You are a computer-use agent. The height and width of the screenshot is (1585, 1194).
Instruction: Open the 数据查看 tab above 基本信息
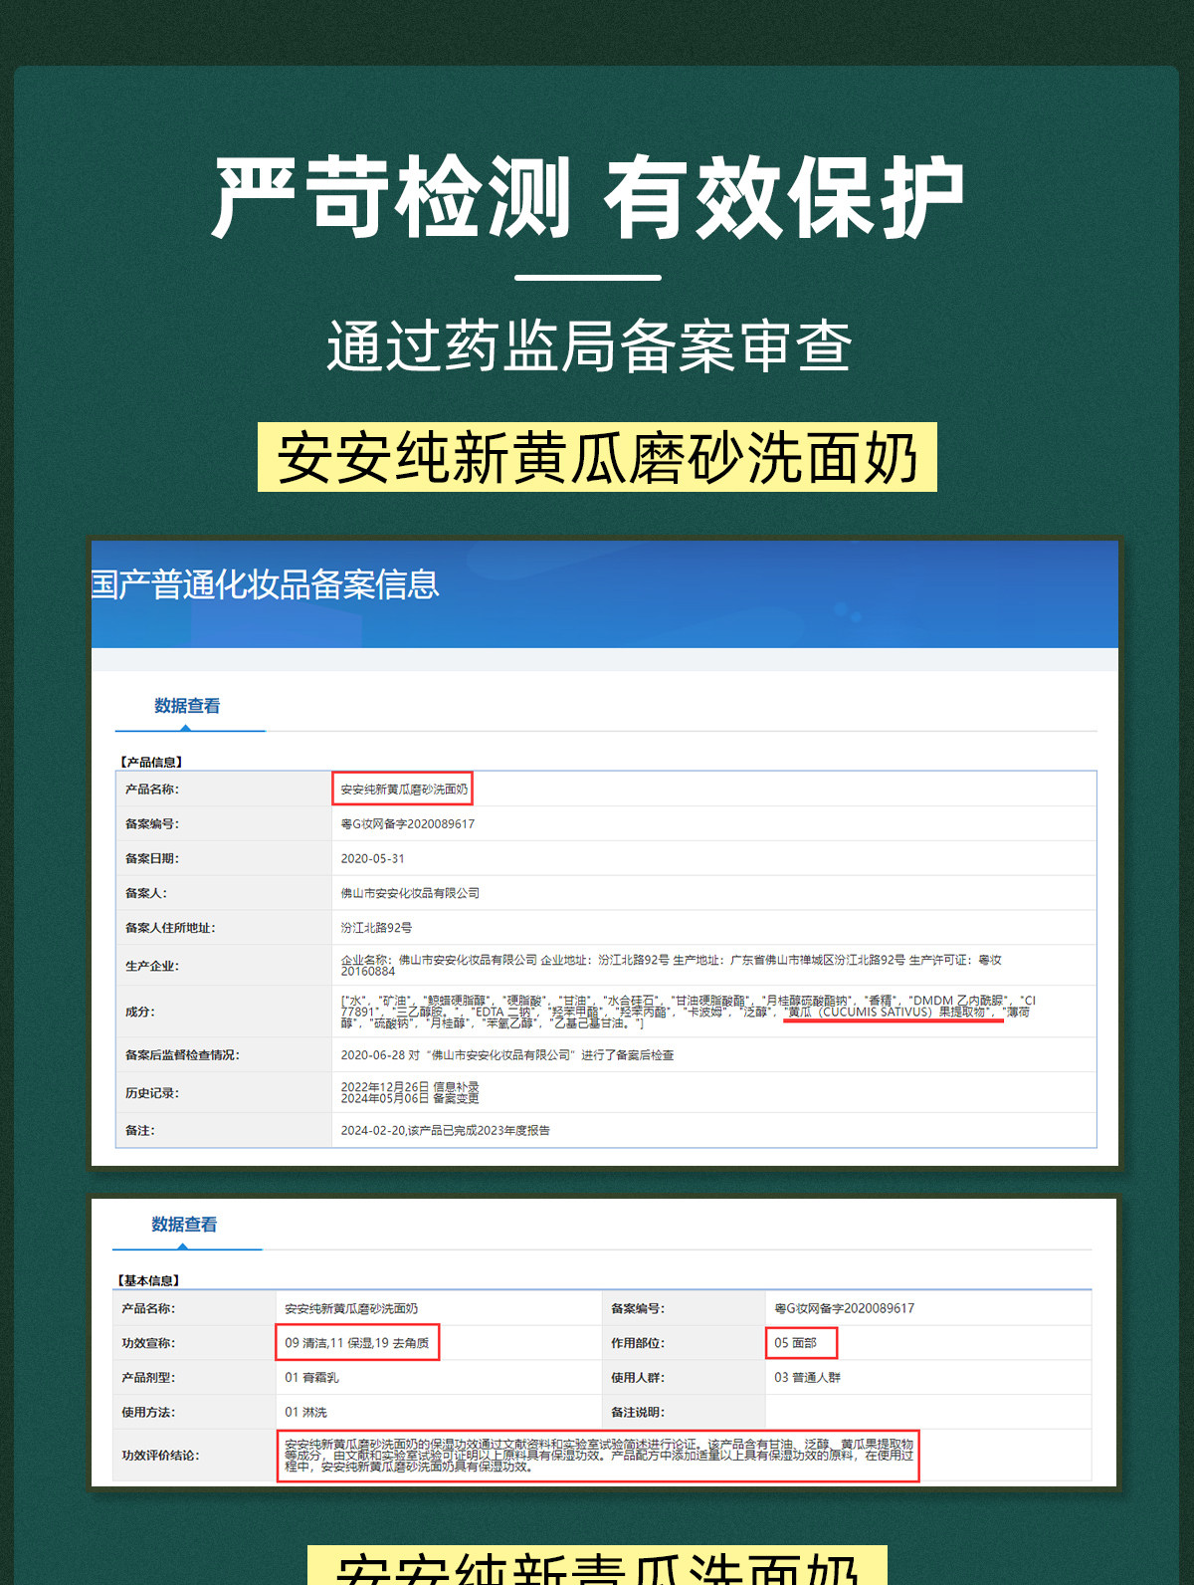(x=184, y=1225)
